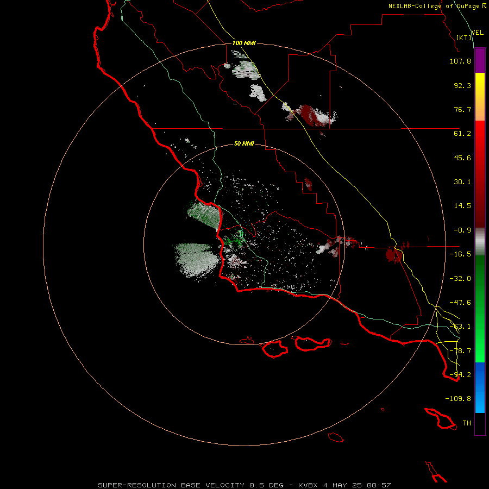Select the 45.6 velocity scale value

[x=462, y=158]
